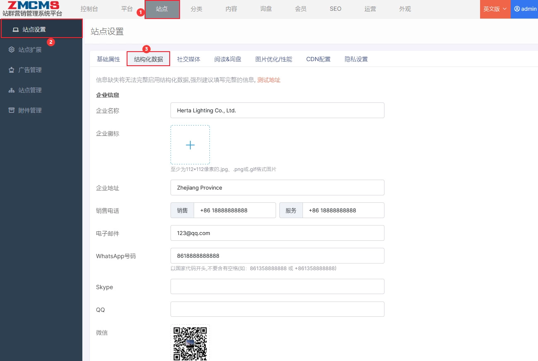
Task: Click the plus icon to upload 企业徽标
Action: (190, 145)
